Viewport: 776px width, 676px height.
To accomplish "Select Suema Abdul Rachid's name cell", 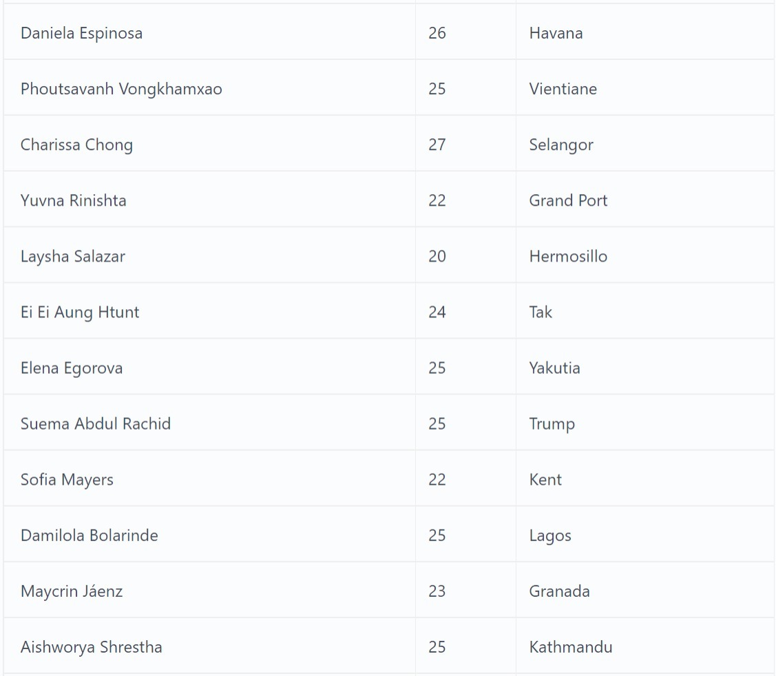I will [x=96, y=423].
